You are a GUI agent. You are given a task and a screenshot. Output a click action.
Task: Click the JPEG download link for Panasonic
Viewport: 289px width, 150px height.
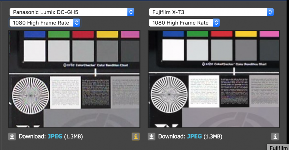(55, 136)
